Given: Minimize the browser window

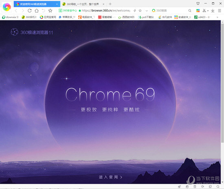Looking at the screenshot, I should tap(206, 3).
